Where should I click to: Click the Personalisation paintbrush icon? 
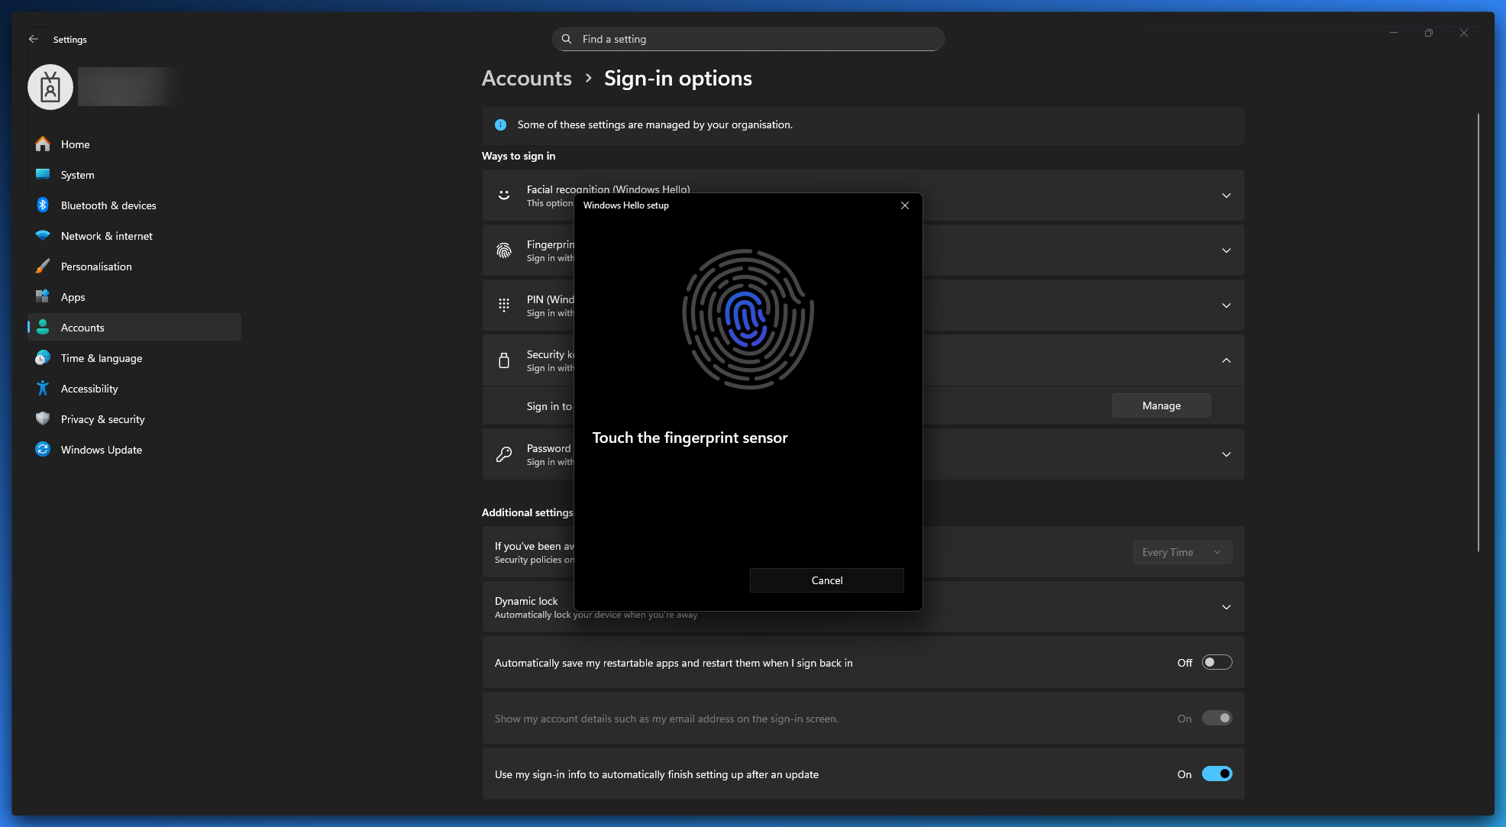coord(43,267)
